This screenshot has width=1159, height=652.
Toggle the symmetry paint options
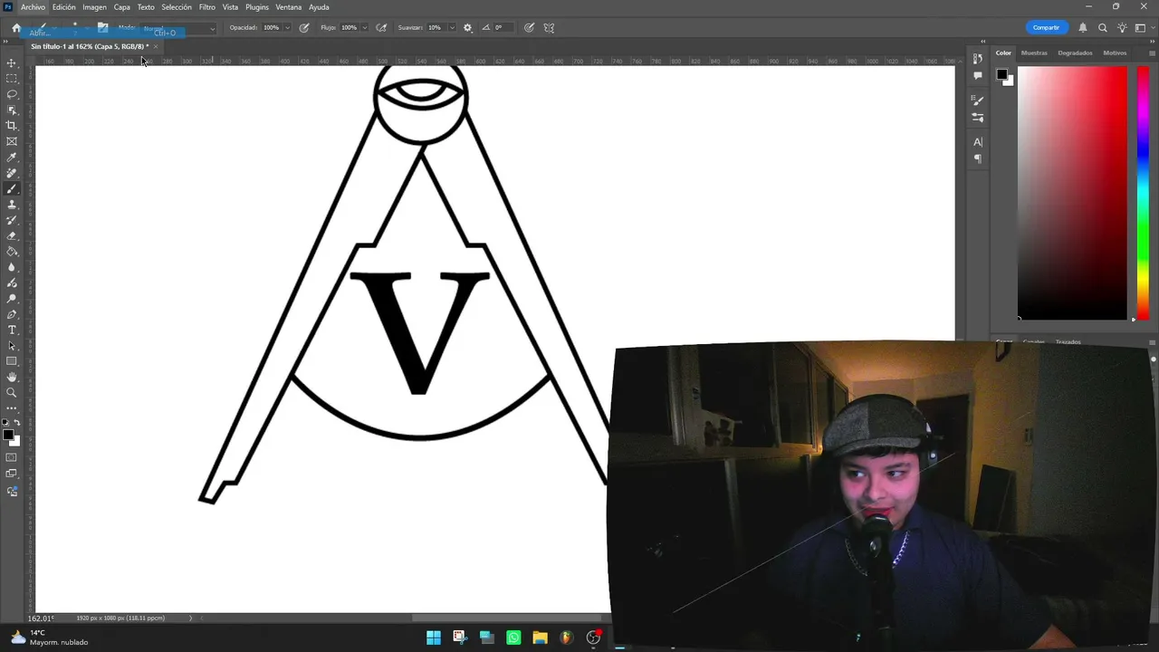[x=549, y=27]
